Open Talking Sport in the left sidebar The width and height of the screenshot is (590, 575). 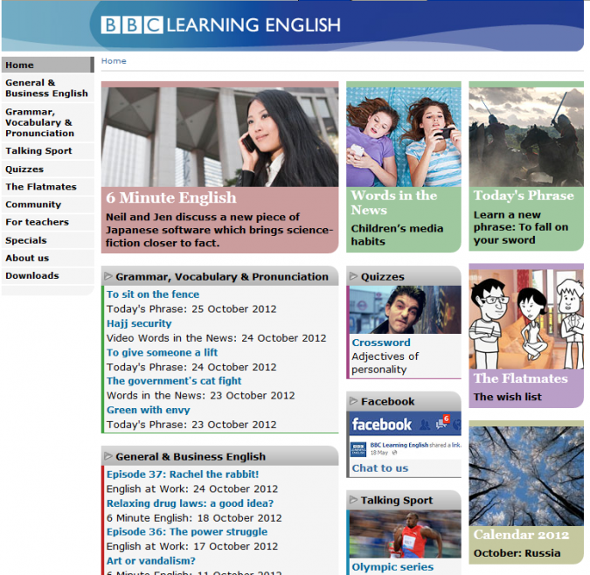point(38,151)
